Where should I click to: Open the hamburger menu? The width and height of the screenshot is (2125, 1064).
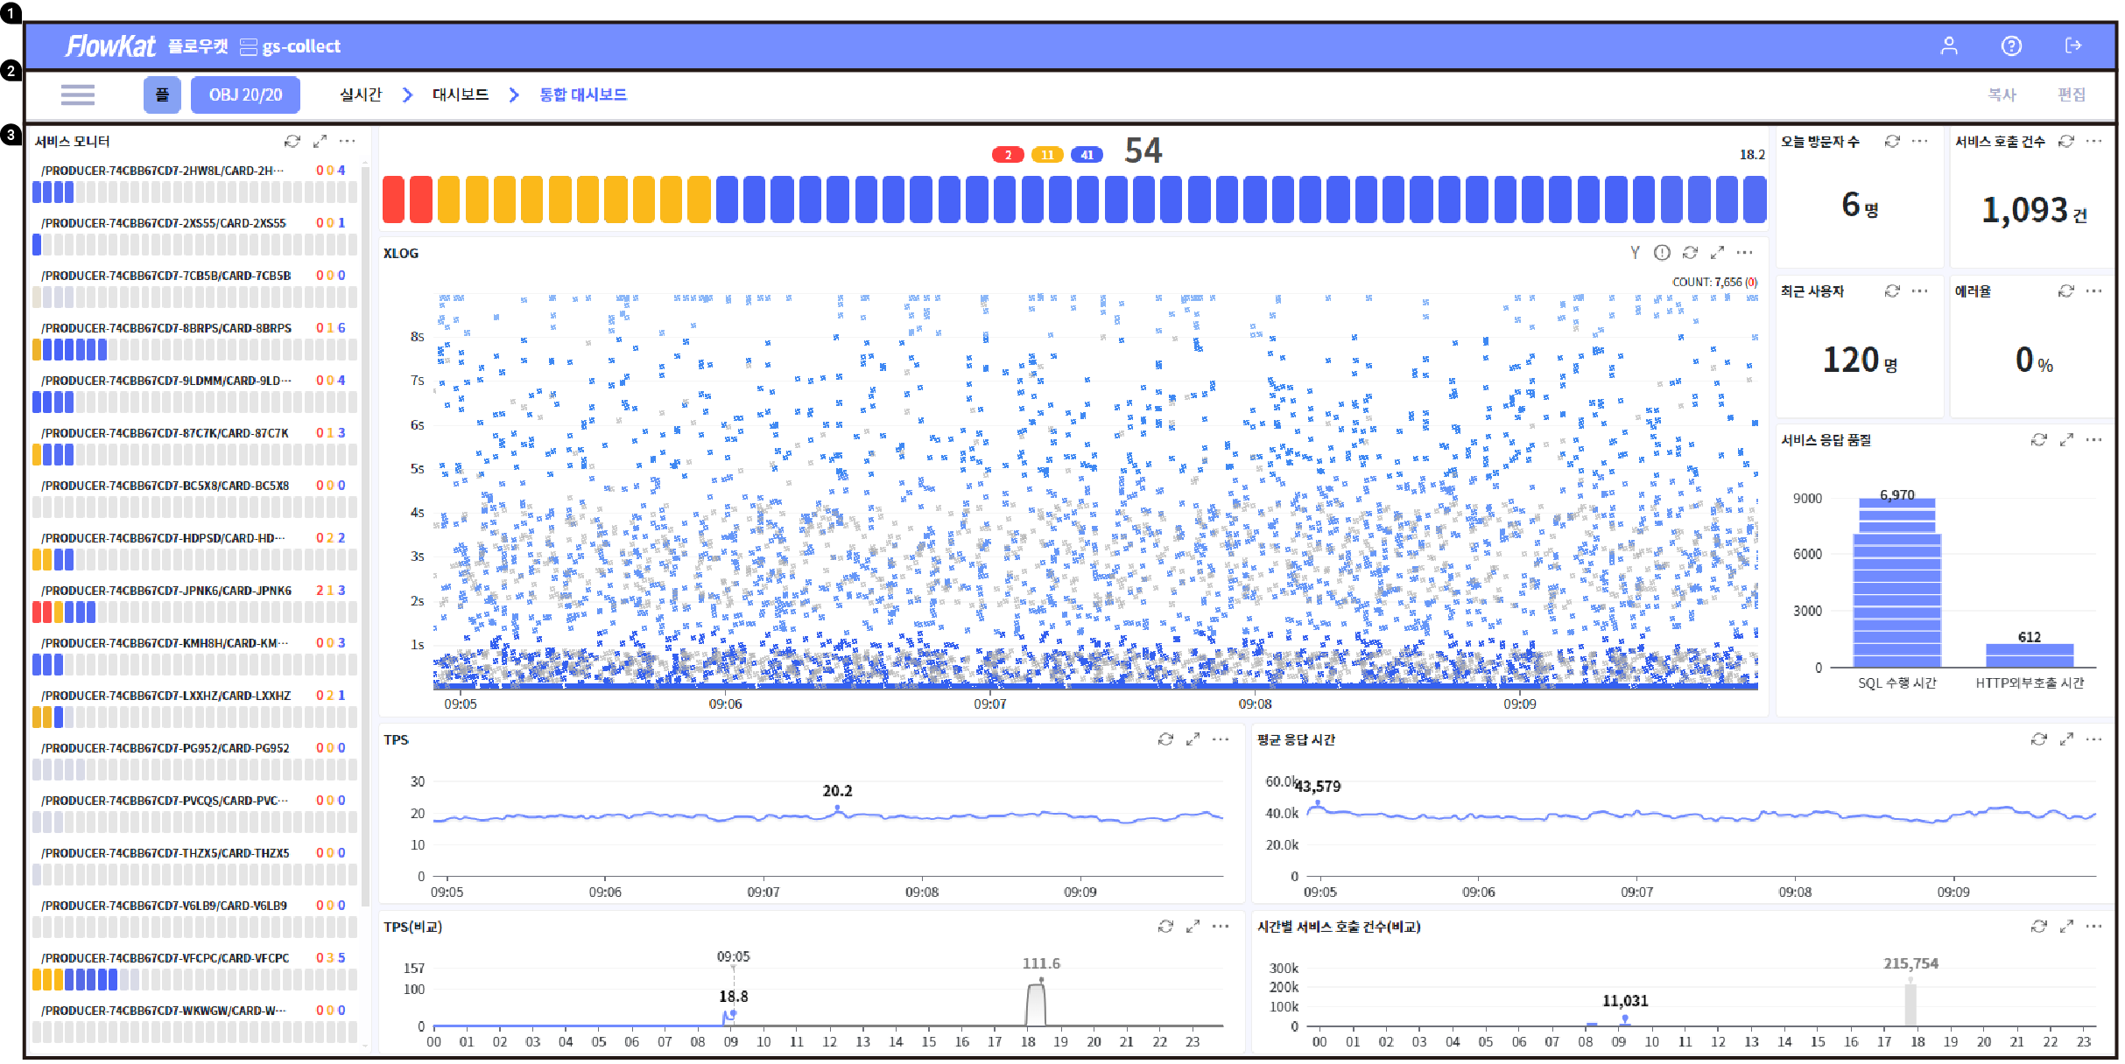[78, 94]
